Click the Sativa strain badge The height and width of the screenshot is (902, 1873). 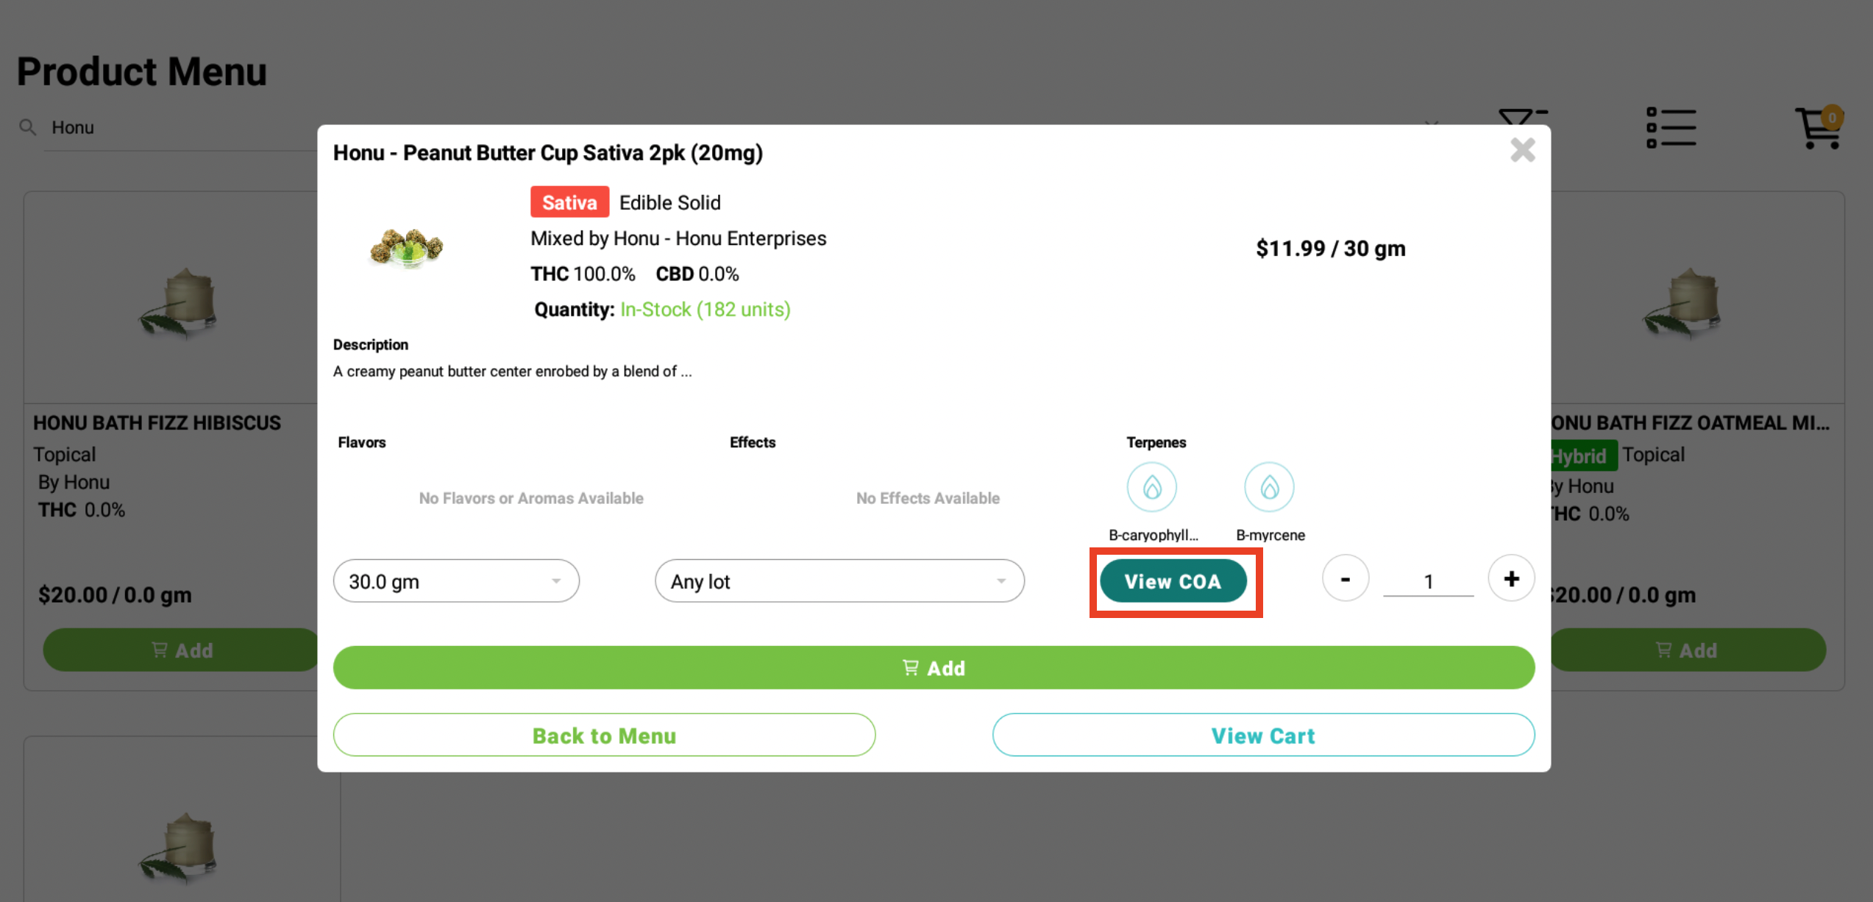click(569, 202)
